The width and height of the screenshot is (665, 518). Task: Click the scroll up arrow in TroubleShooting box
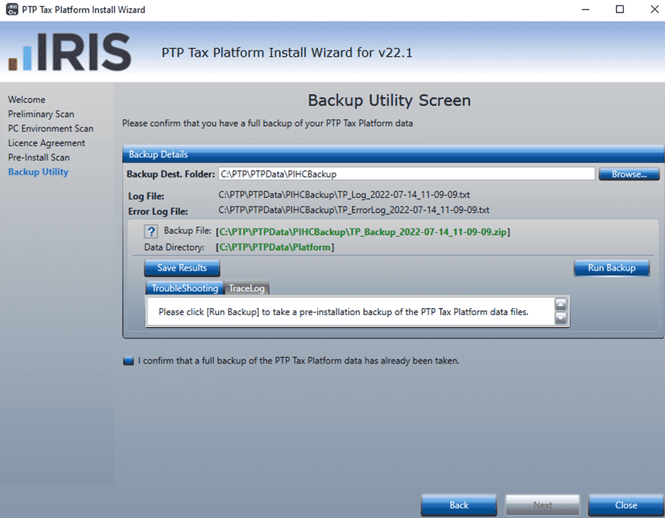[x=561, y=304]
